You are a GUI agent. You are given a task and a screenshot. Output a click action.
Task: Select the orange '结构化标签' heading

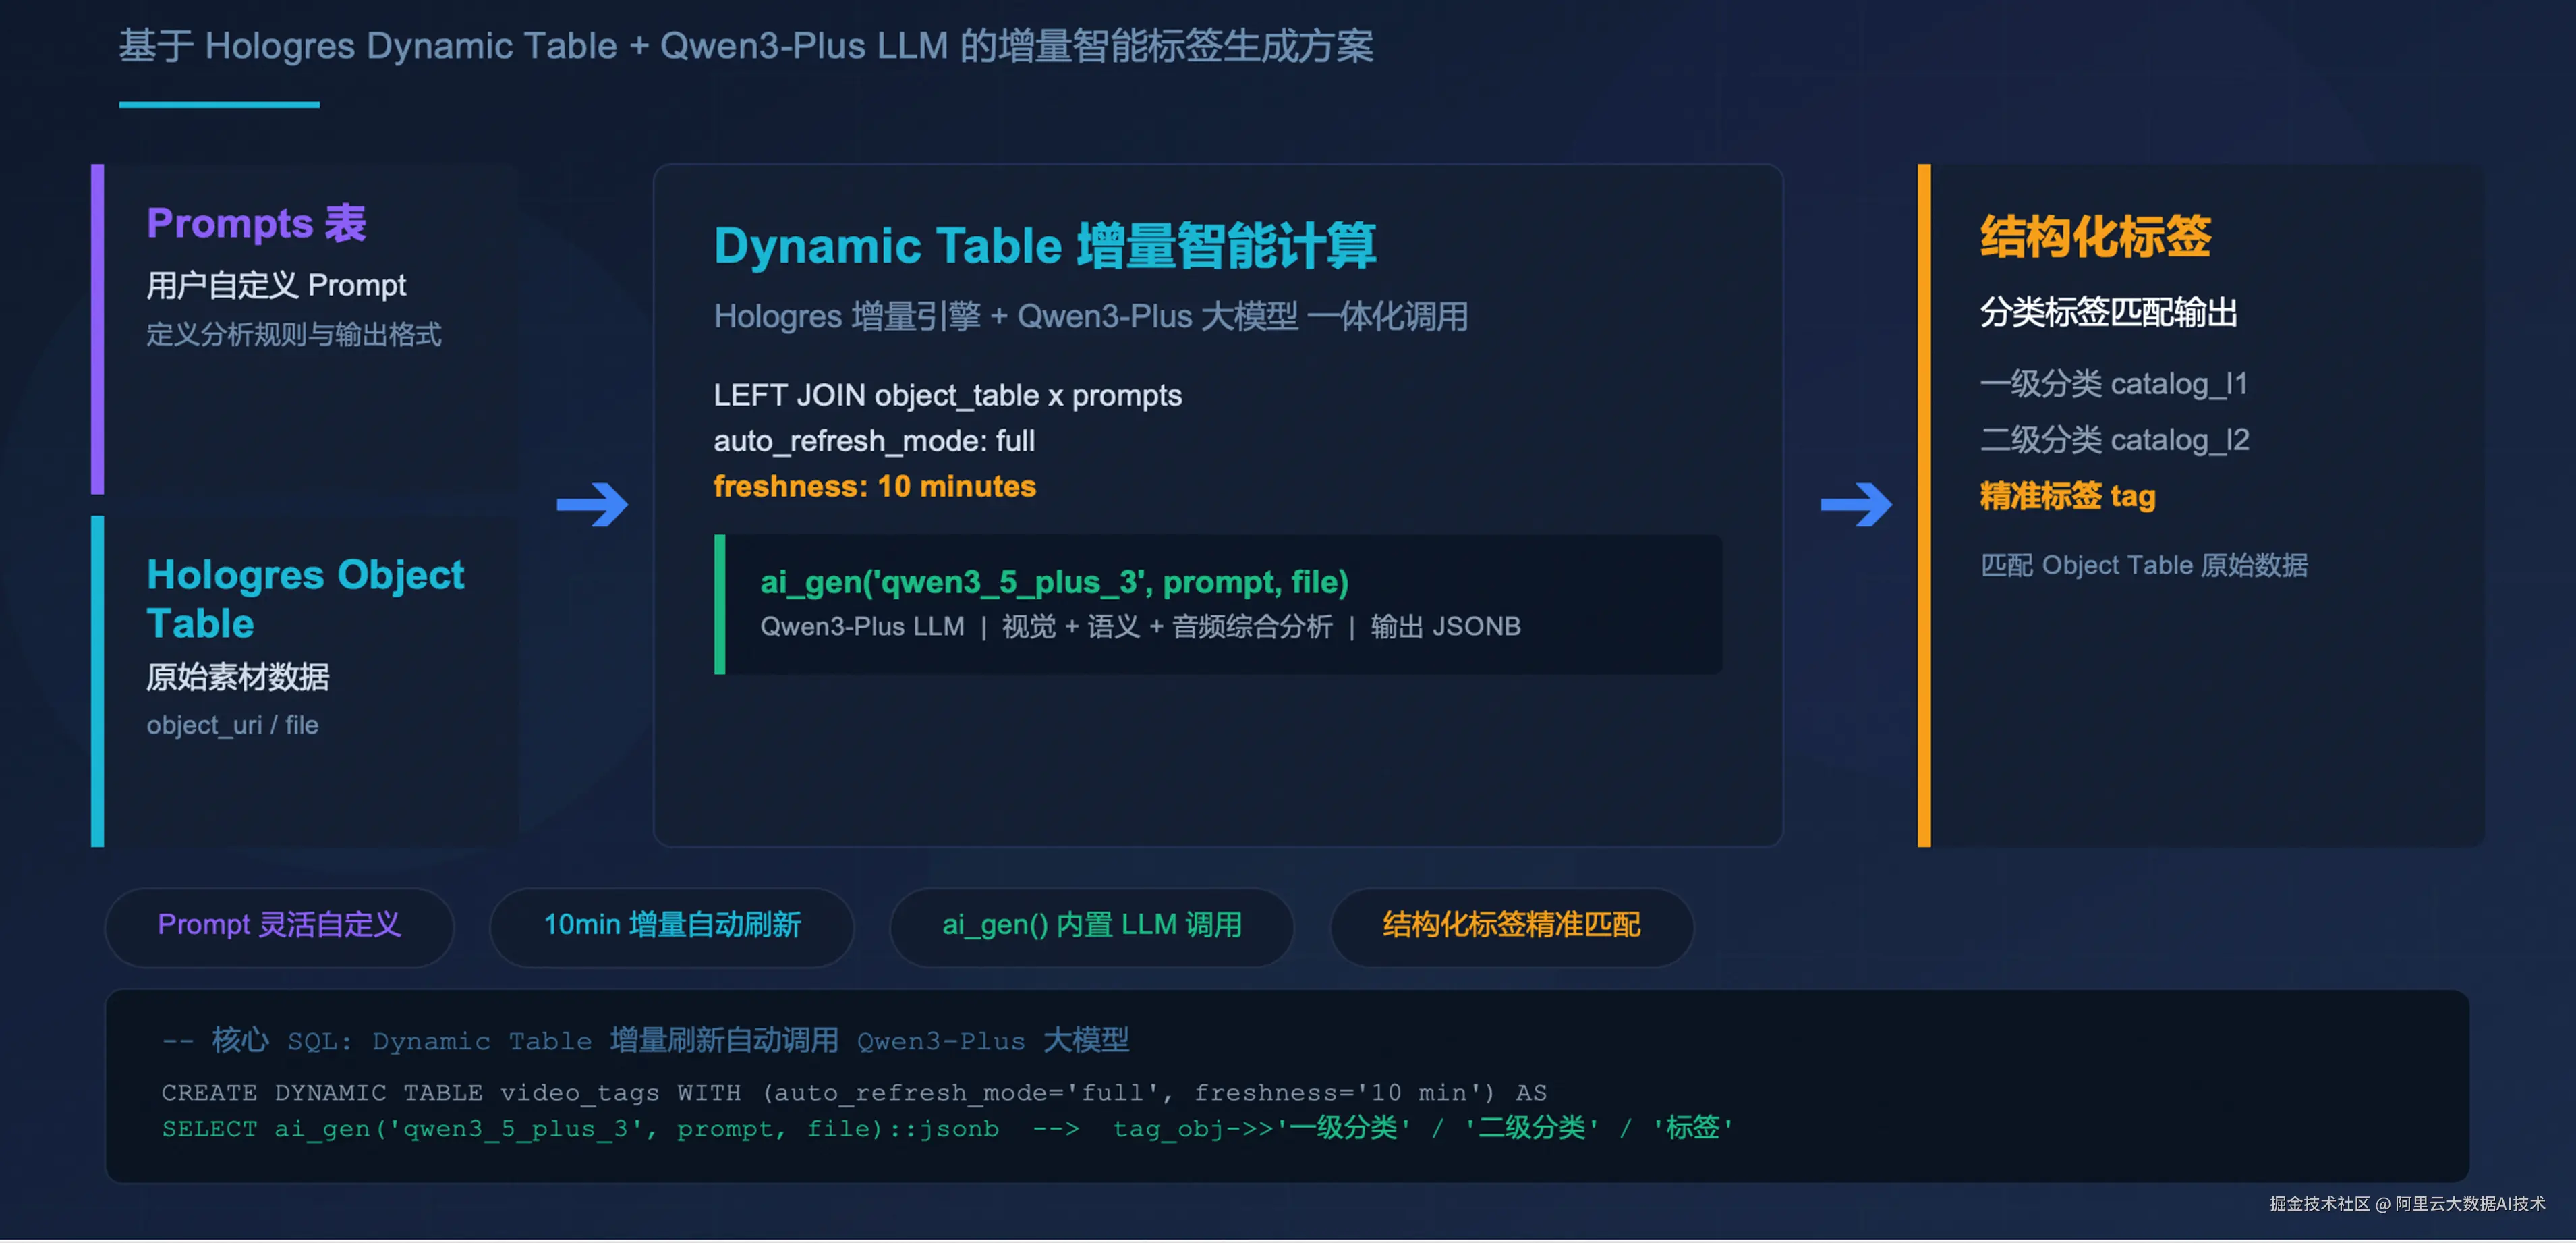tap(2095, 237)
